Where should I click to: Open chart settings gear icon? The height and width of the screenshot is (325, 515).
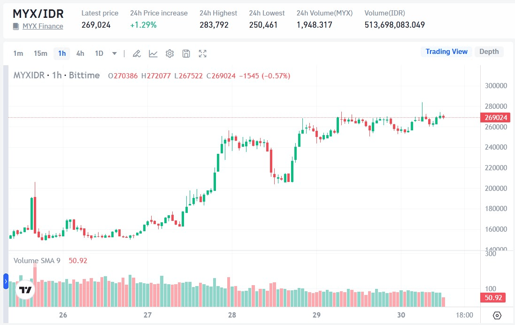coord(169,53)
